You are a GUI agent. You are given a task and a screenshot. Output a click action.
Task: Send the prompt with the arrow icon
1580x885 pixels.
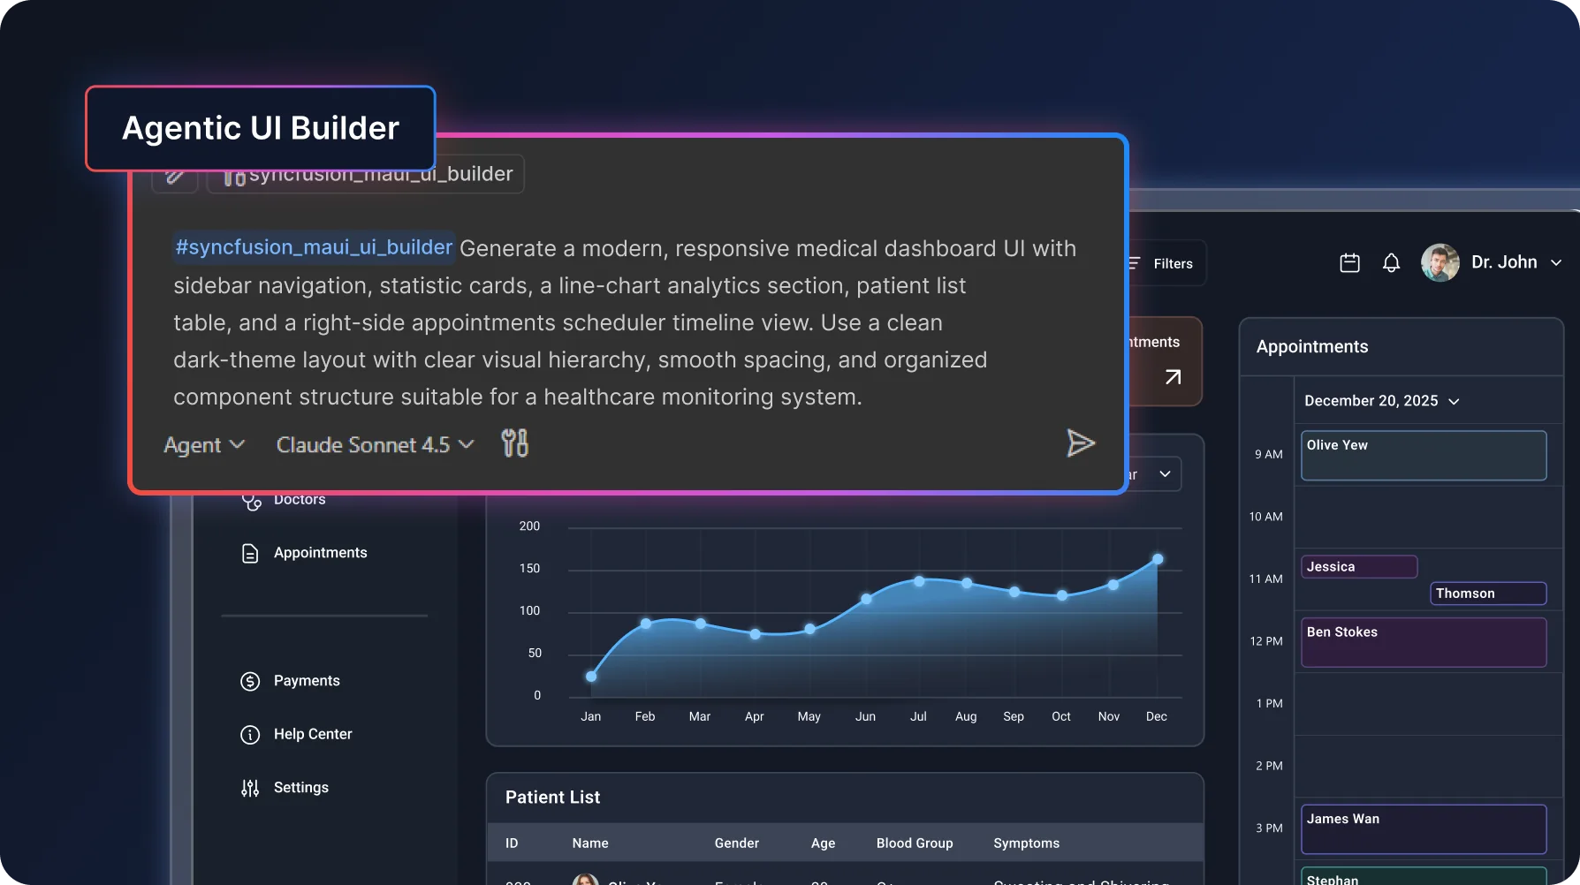tap(1080, 443)
